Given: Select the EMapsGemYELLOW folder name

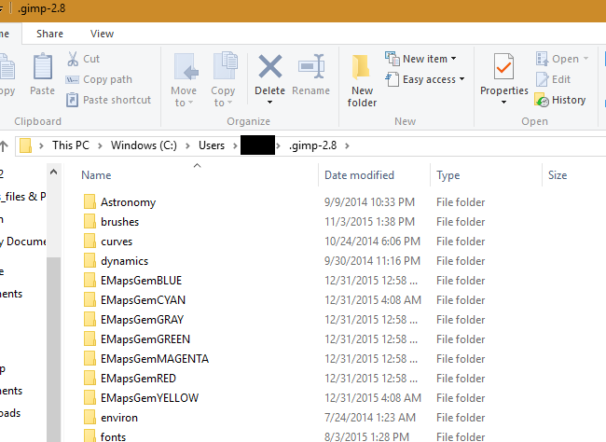Looking at the screenshot, I should 149,398.
